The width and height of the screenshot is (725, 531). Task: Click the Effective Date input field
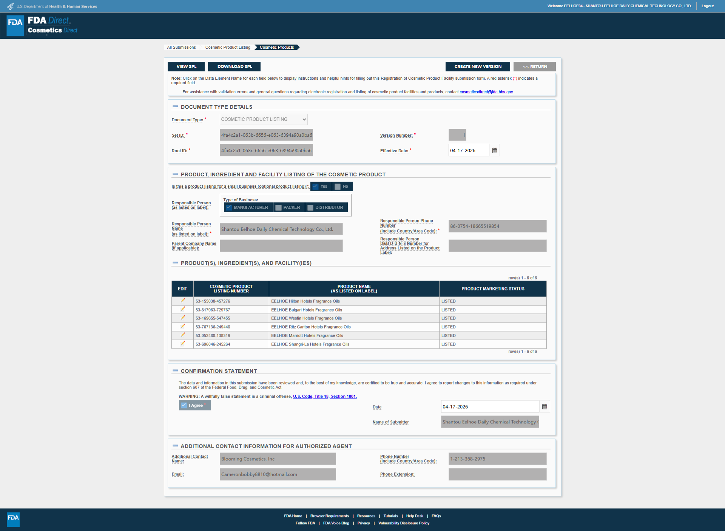pyautogui.click(x=469, y=150)
